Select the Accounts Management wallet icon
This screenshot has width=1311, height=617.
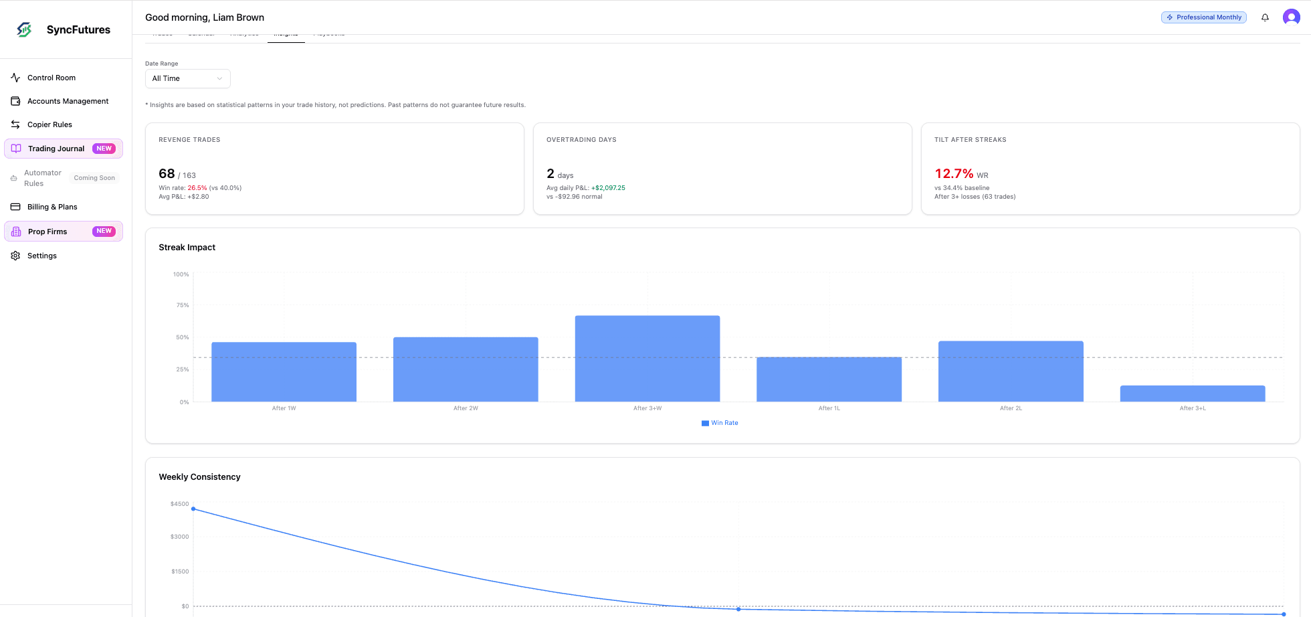click(15, 100)
